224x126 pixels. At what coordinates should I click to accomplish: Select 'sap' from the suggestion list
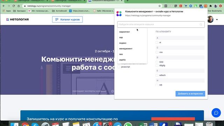pos(132,37)
